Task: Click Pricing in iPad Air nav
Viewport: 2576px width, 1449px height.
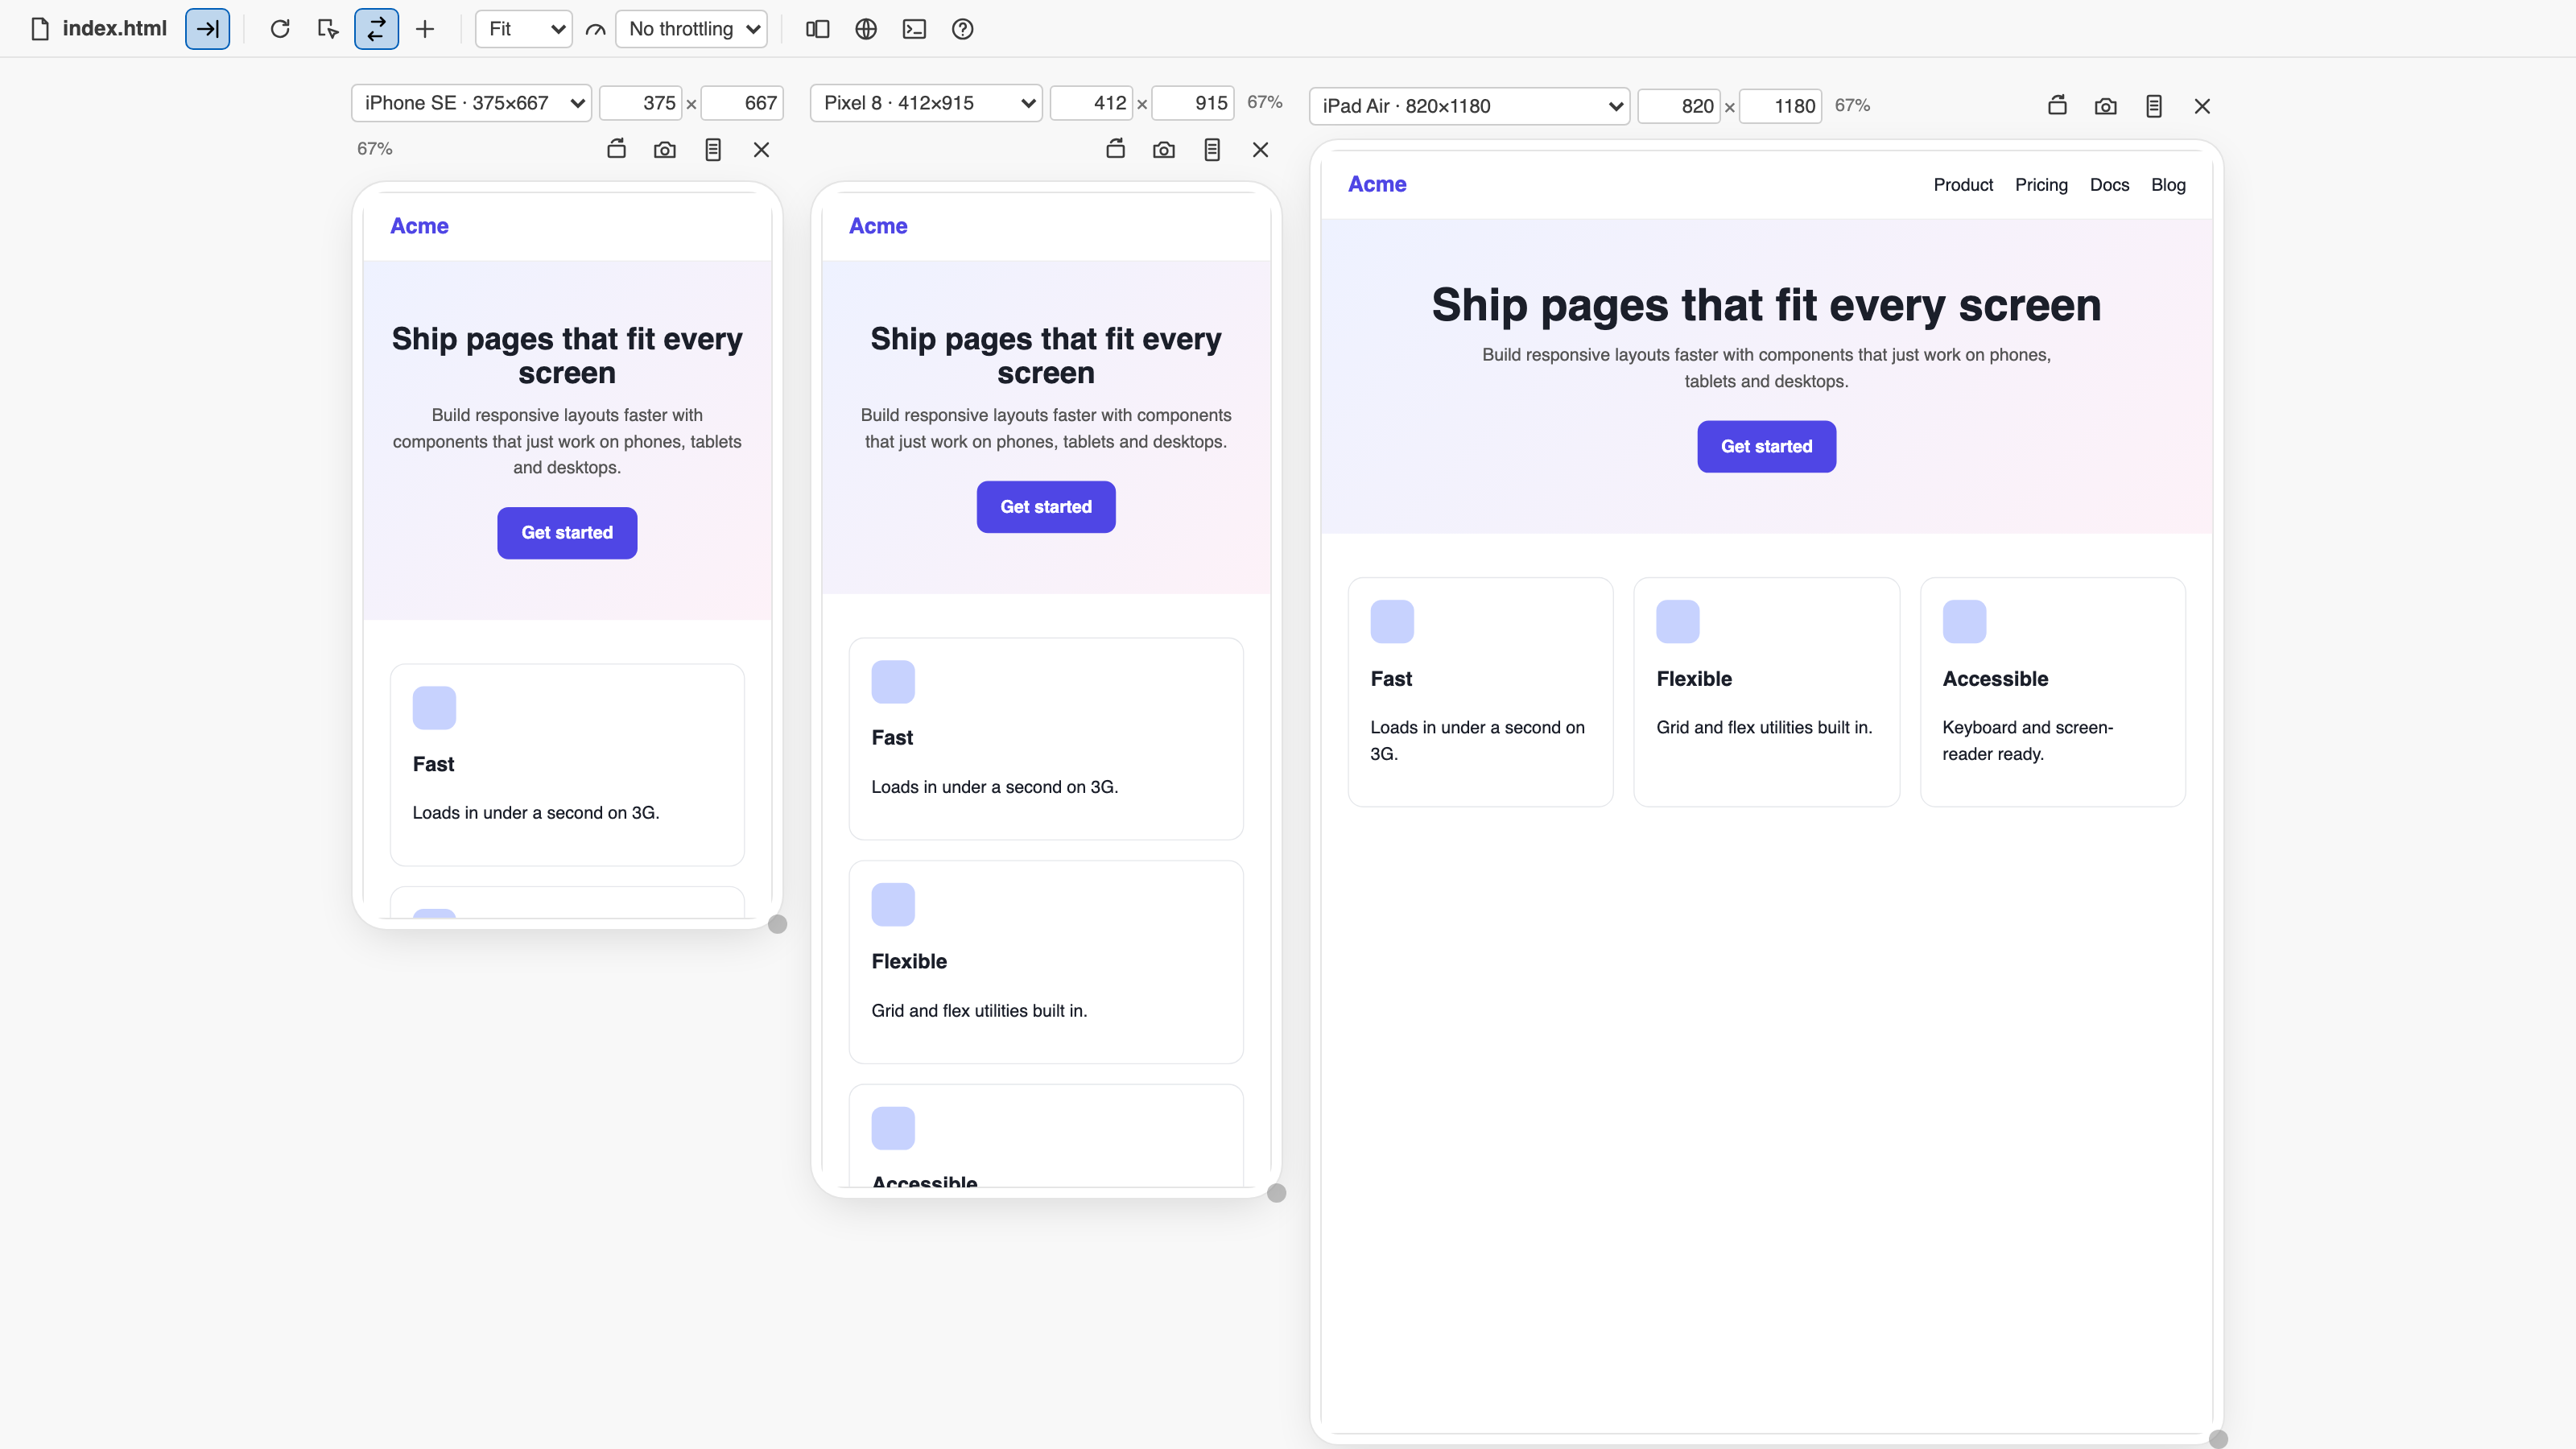Action: (x=2041, y=185)
